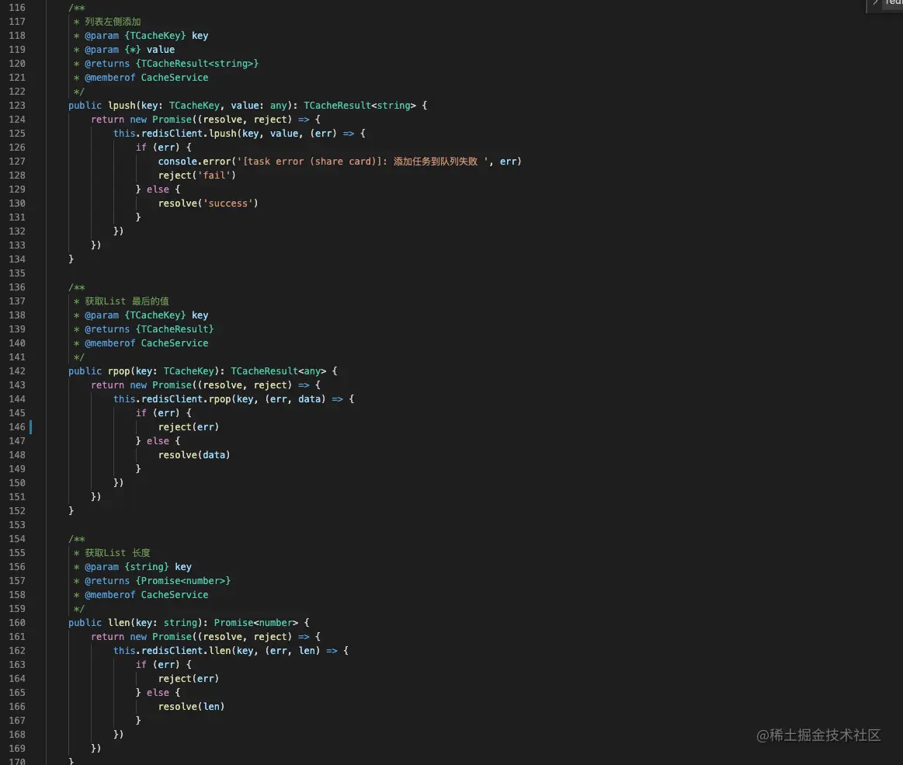
Task: Click reject(err) on line 146
Action: (x=189, y=427)
